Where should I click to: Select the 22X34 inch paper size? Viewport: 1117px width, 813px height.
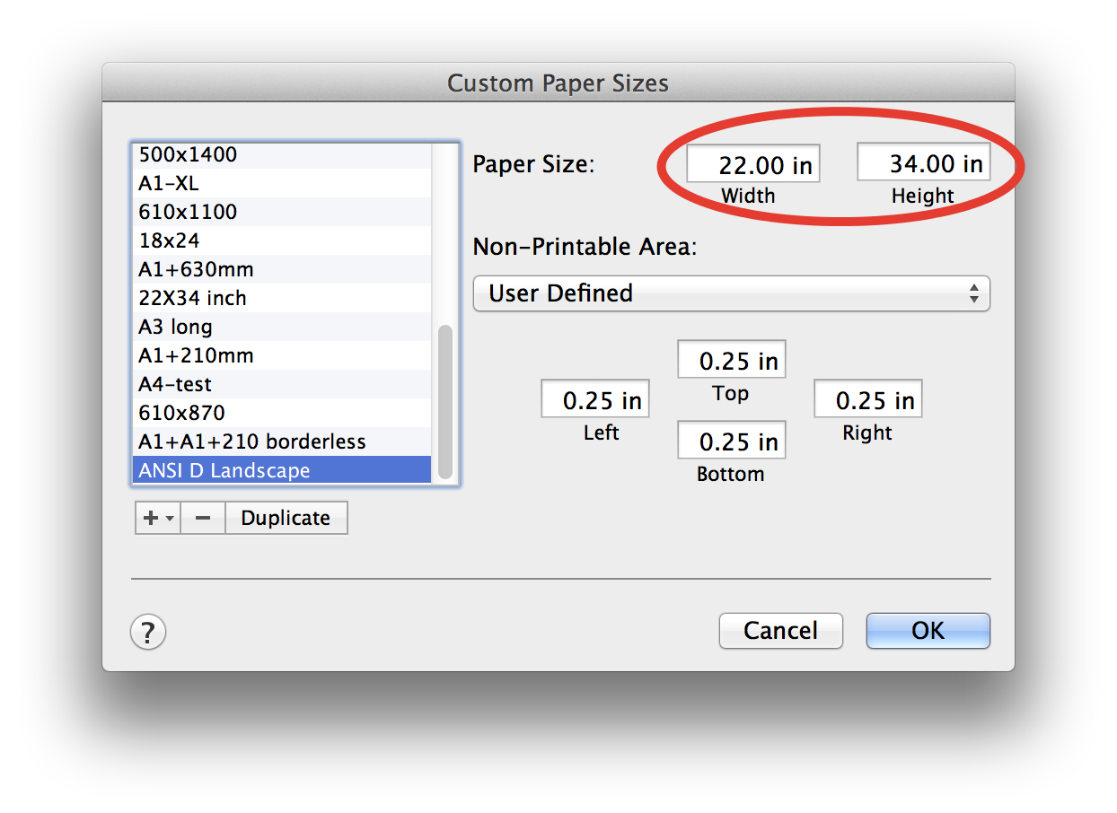click(x=281, y=298)
